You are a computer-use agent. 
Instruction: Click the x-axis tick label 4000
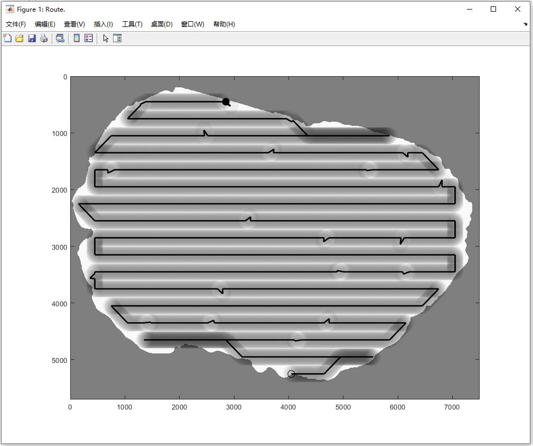(x=288, y=407)
